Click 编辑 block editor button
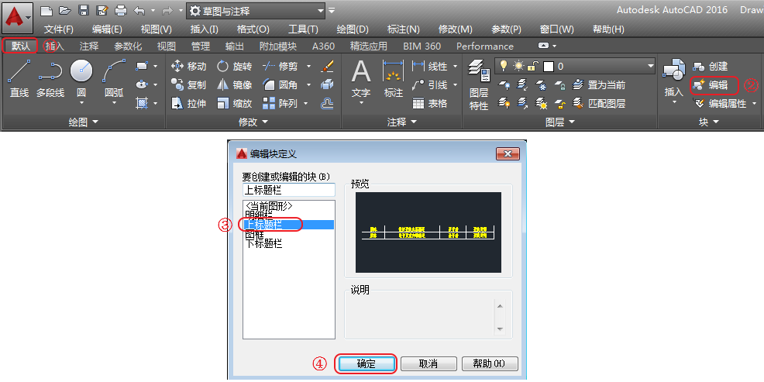This screenshot has width=764, height=382. pos(711,85)
